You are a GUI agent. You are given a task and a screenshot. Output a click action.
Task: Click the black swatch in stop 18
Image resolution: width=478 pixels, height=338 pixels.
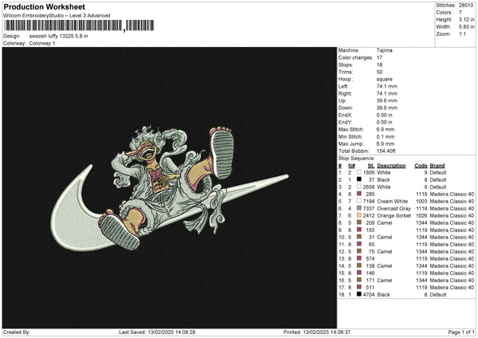point(359,294)
